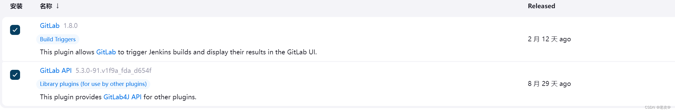Viewport: 675px width, 112px height.
Task: Open the GitLab4J API link
Action: point(122,97)
